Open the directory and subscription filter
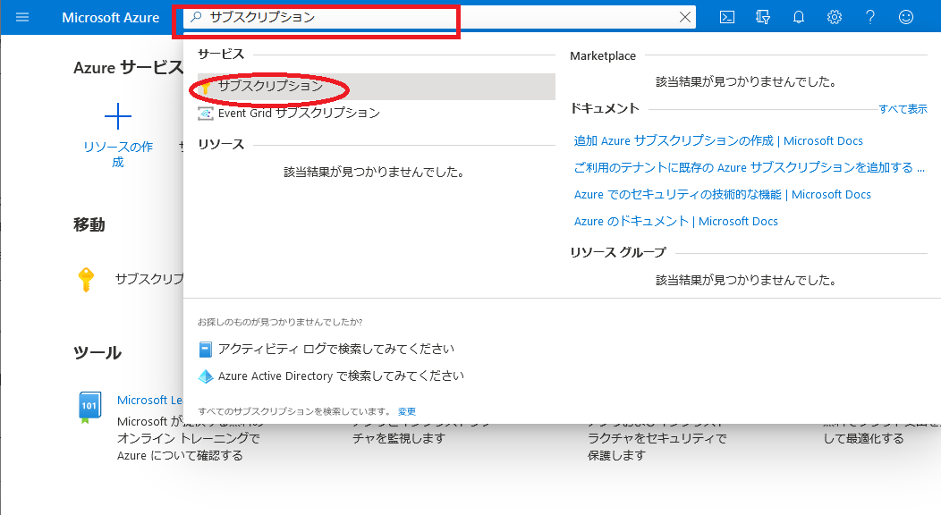The image size is (941, 515). (763, 17)
